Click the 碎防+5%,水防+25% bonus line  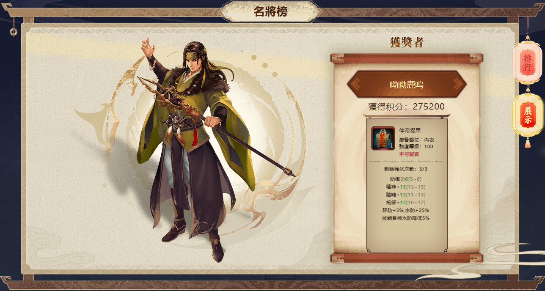(x=406, y=211)
